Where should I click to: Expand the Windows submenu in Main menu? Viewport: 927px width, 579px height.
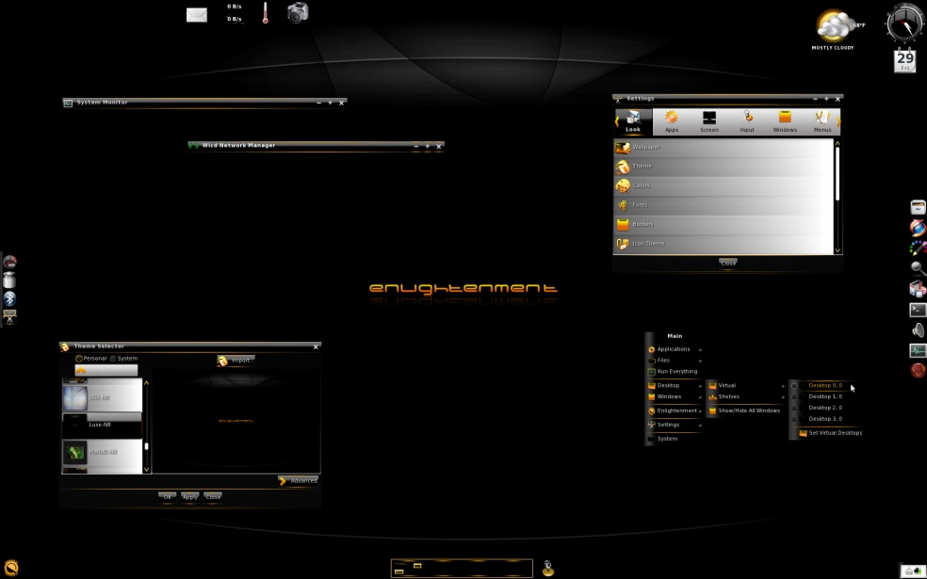[x=675, y=396]
